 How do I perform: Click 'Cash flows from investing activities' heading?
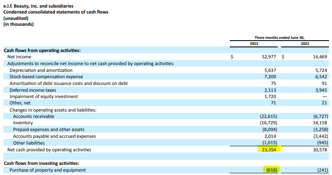point(42,163)
